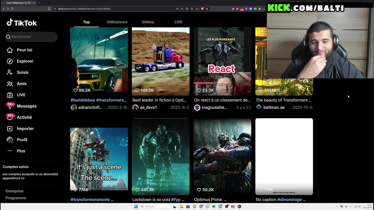Open the Optimus Prime 30.2K video
Viewport: 374px width, 210px height.
222,157
